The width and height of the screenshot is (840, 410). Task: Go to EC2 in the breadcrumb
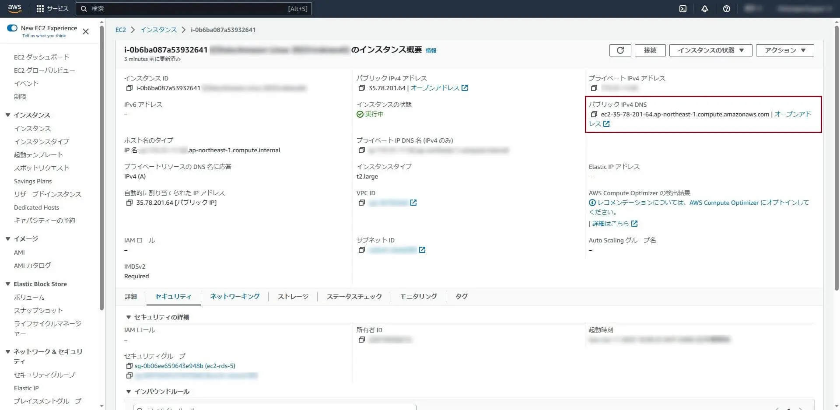tap(120, 30)
